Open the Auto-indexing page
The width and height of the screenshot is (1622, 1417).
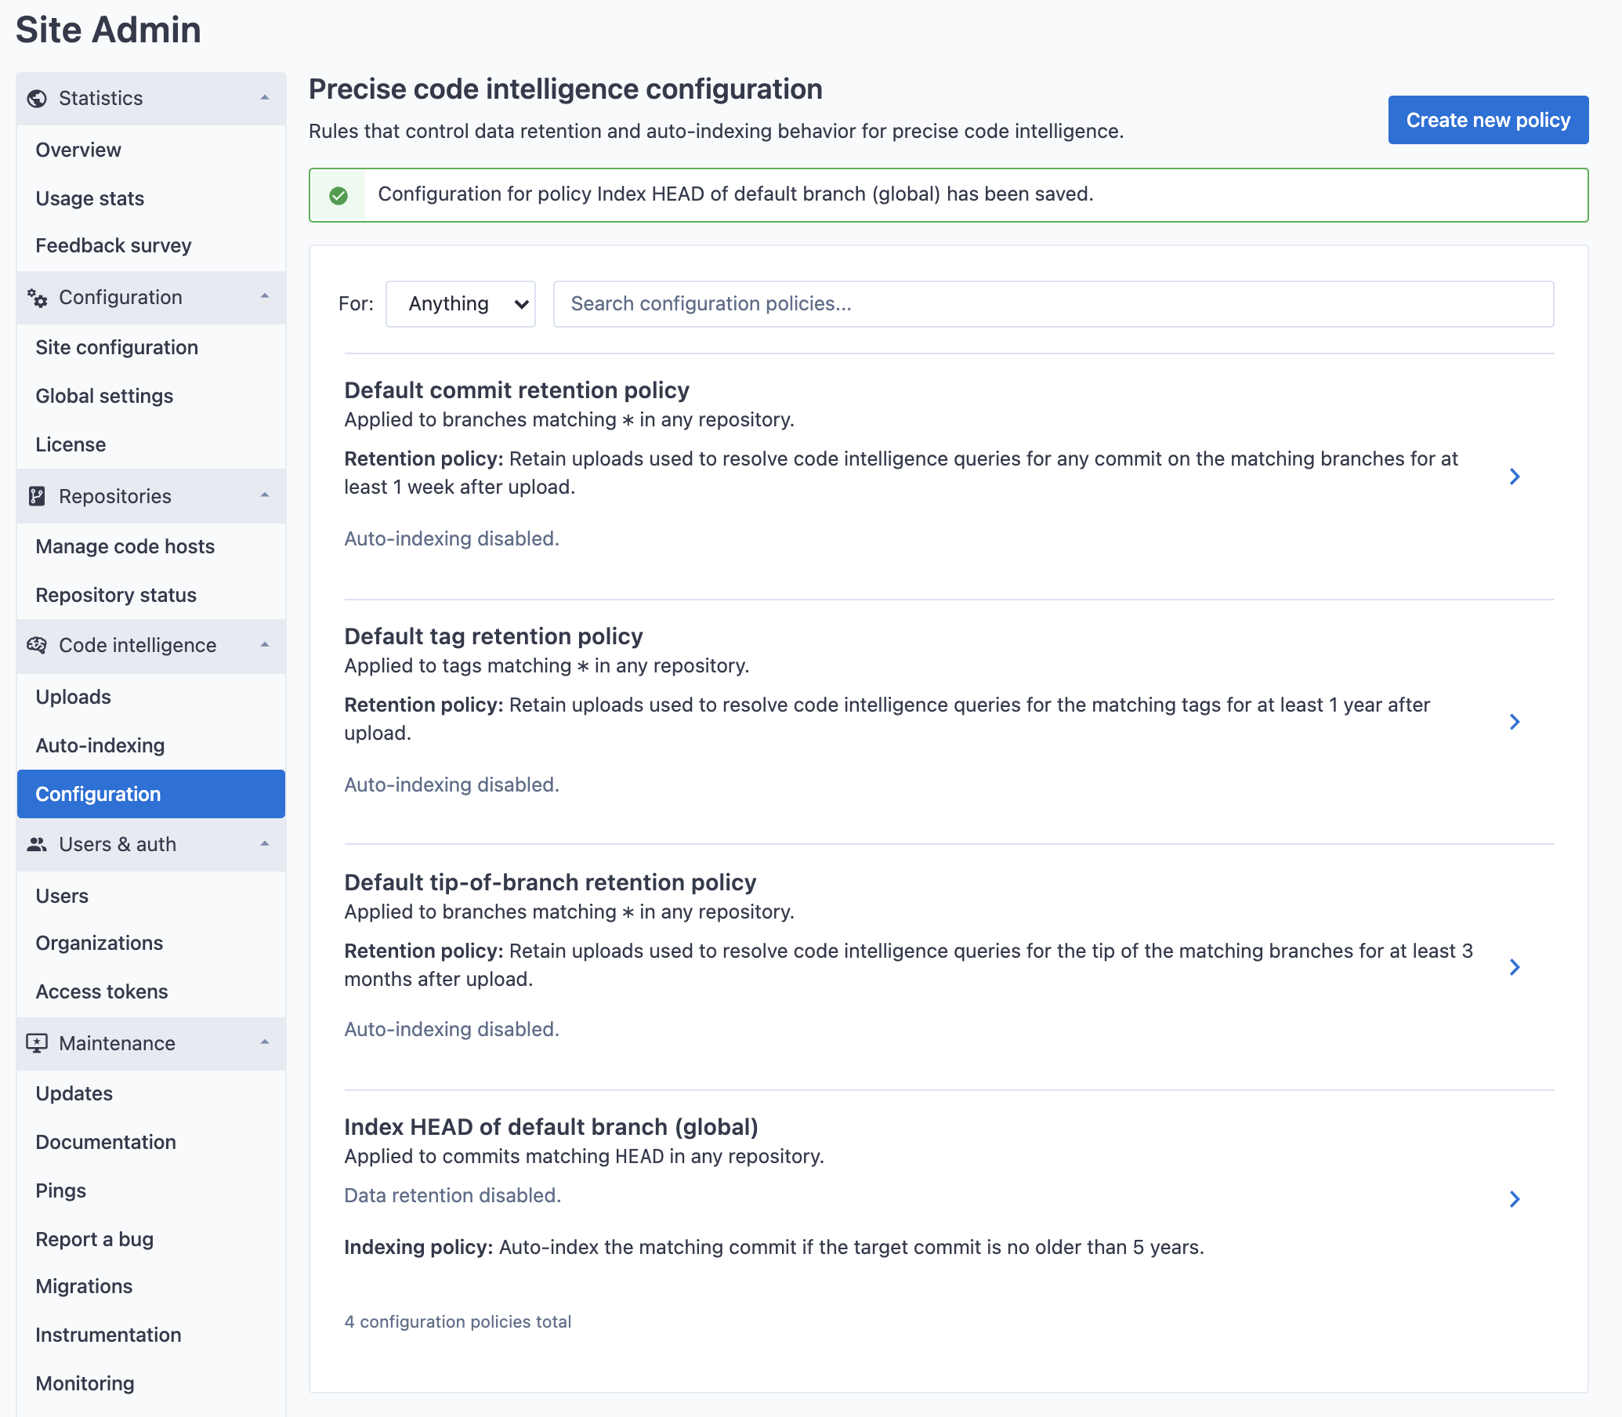point(100,745)
